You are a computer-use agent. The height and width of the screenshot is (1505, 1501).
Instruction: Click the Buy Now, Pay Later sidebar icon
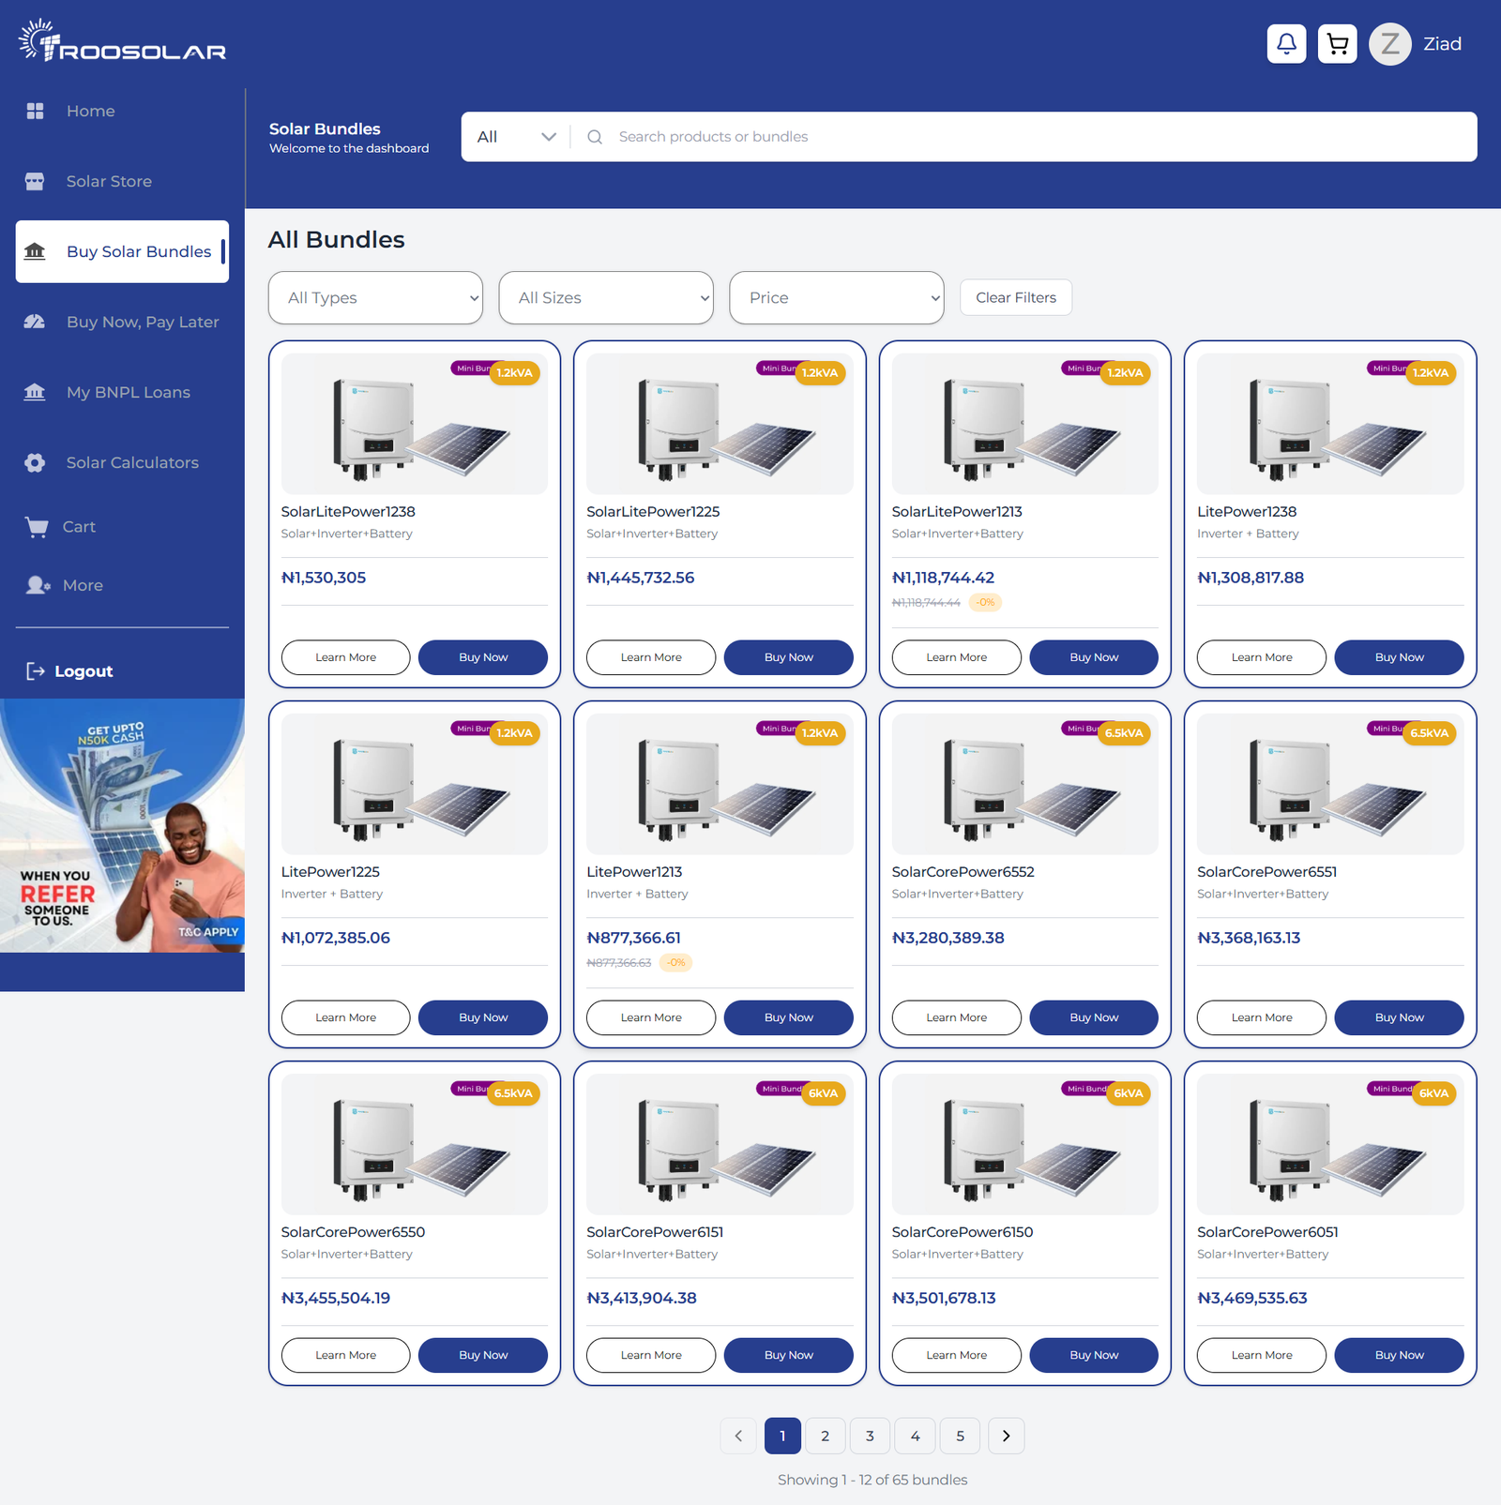click(35, 322)
